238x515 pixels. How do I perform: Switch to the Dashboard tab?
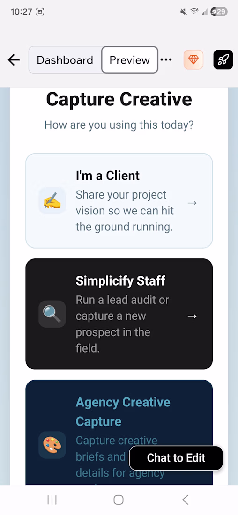[65, 60]
